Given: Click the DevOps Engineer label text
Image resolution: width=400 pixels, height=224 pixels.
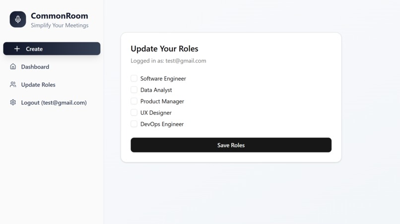Looking at the screenshot, I should [x=162, y=124].
